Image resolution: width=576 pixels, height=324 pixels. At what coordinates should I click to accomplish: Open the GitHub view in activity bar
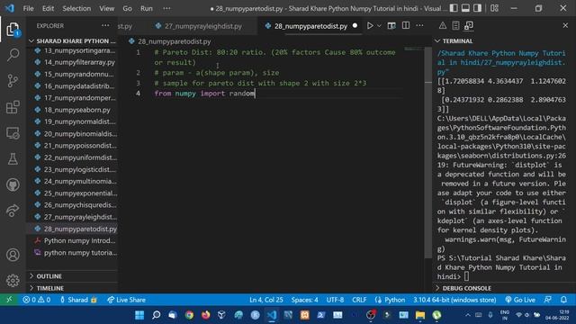click(x=13, y=184)
